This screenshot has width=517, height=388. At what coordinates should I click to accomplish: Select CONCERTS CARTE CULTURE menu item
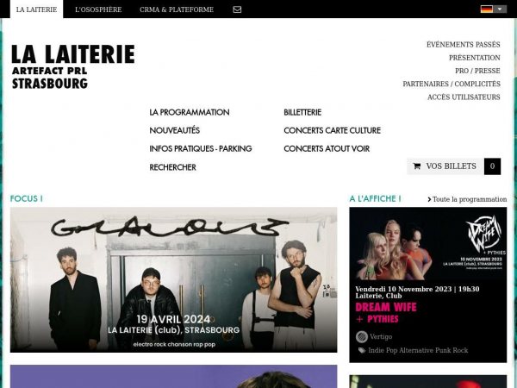332,130
